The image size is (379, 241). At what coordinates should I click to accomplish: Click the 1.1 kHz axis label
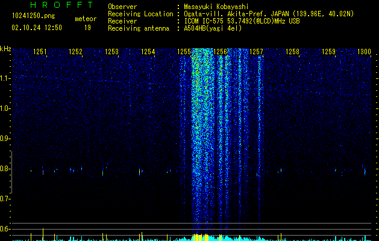coord(5,78)
